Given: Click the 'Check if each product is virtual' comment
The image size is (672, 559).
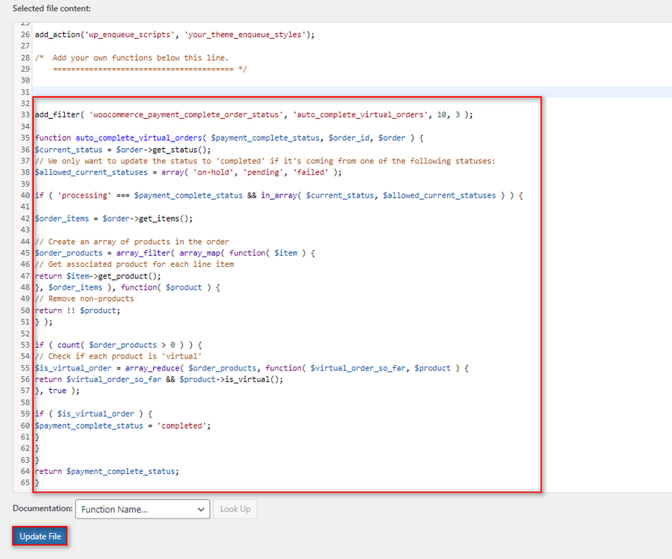Looking at the screenshot, I should tap(118, 357).
